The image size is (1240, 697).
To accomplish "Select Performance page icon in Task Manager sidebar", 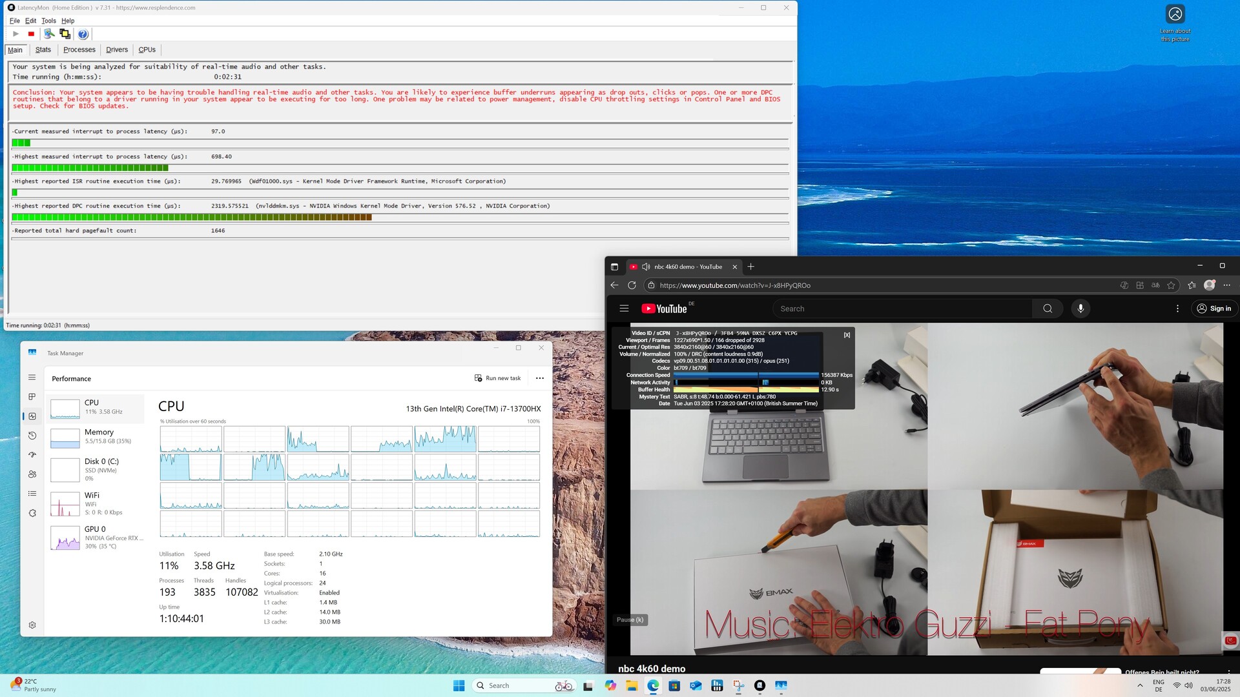I will (x=32, y=416).
